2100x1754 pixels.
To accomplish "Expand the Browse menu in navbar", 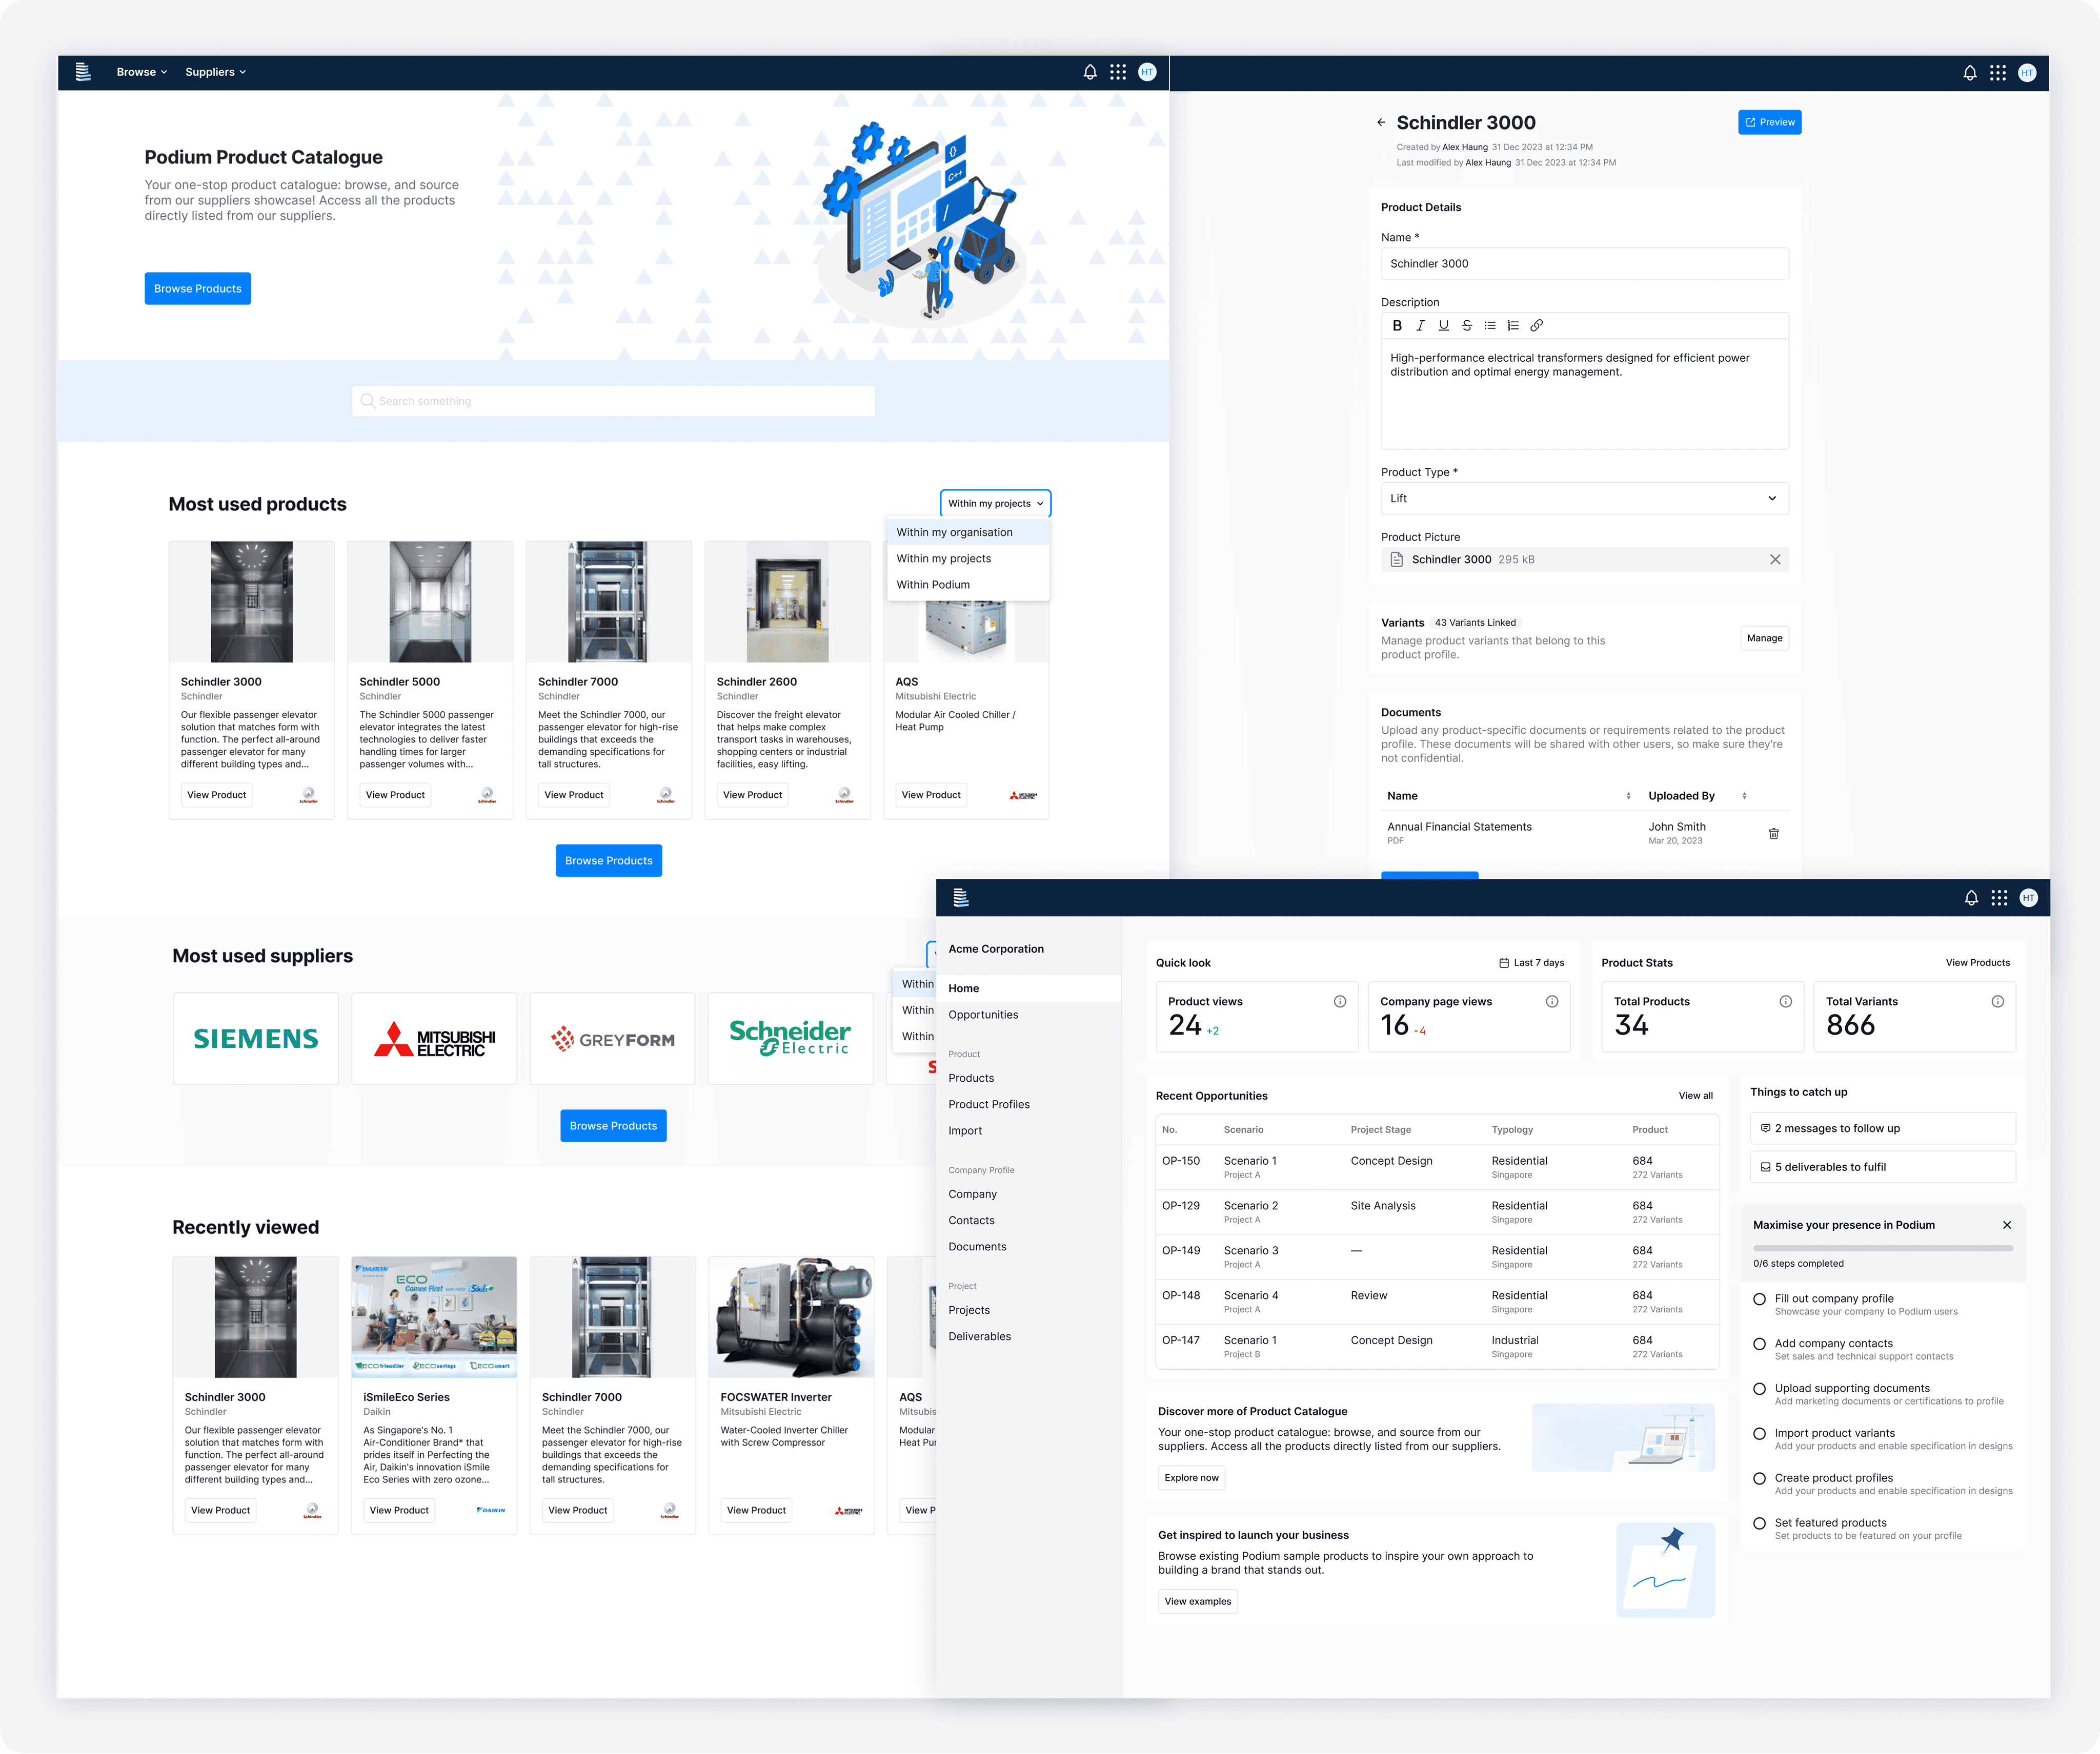I will coord(141,73).
